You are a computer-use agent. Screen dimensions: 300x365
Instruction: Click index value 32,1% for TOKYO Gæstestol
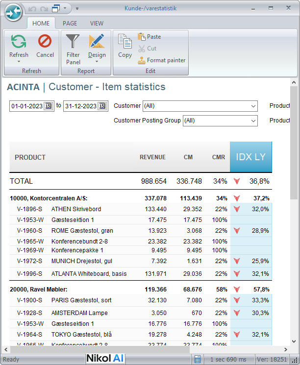coord(260,335)
